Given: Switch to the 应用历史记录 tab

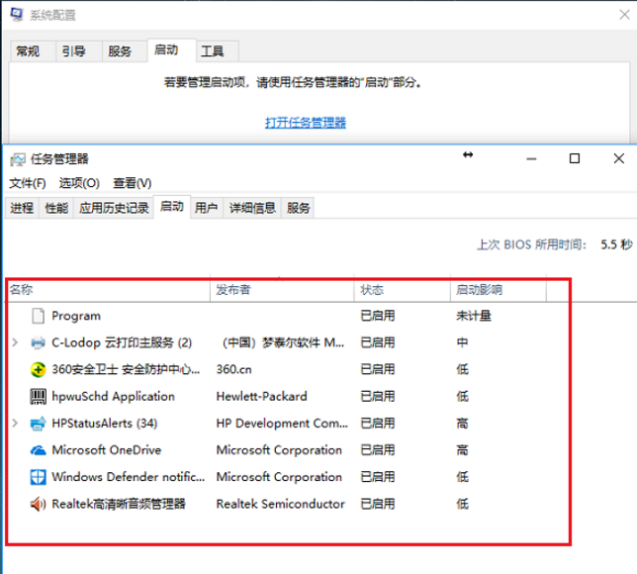Looking at the screenshot, I should pyautogui.click(x=114, y=208).
